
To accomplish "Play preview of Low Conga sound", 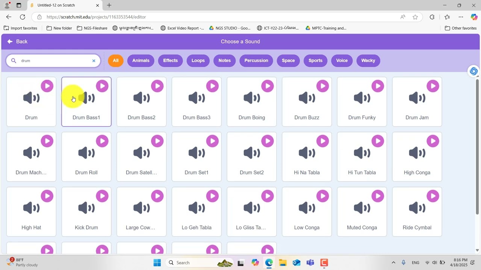I will tap(322, 196).
